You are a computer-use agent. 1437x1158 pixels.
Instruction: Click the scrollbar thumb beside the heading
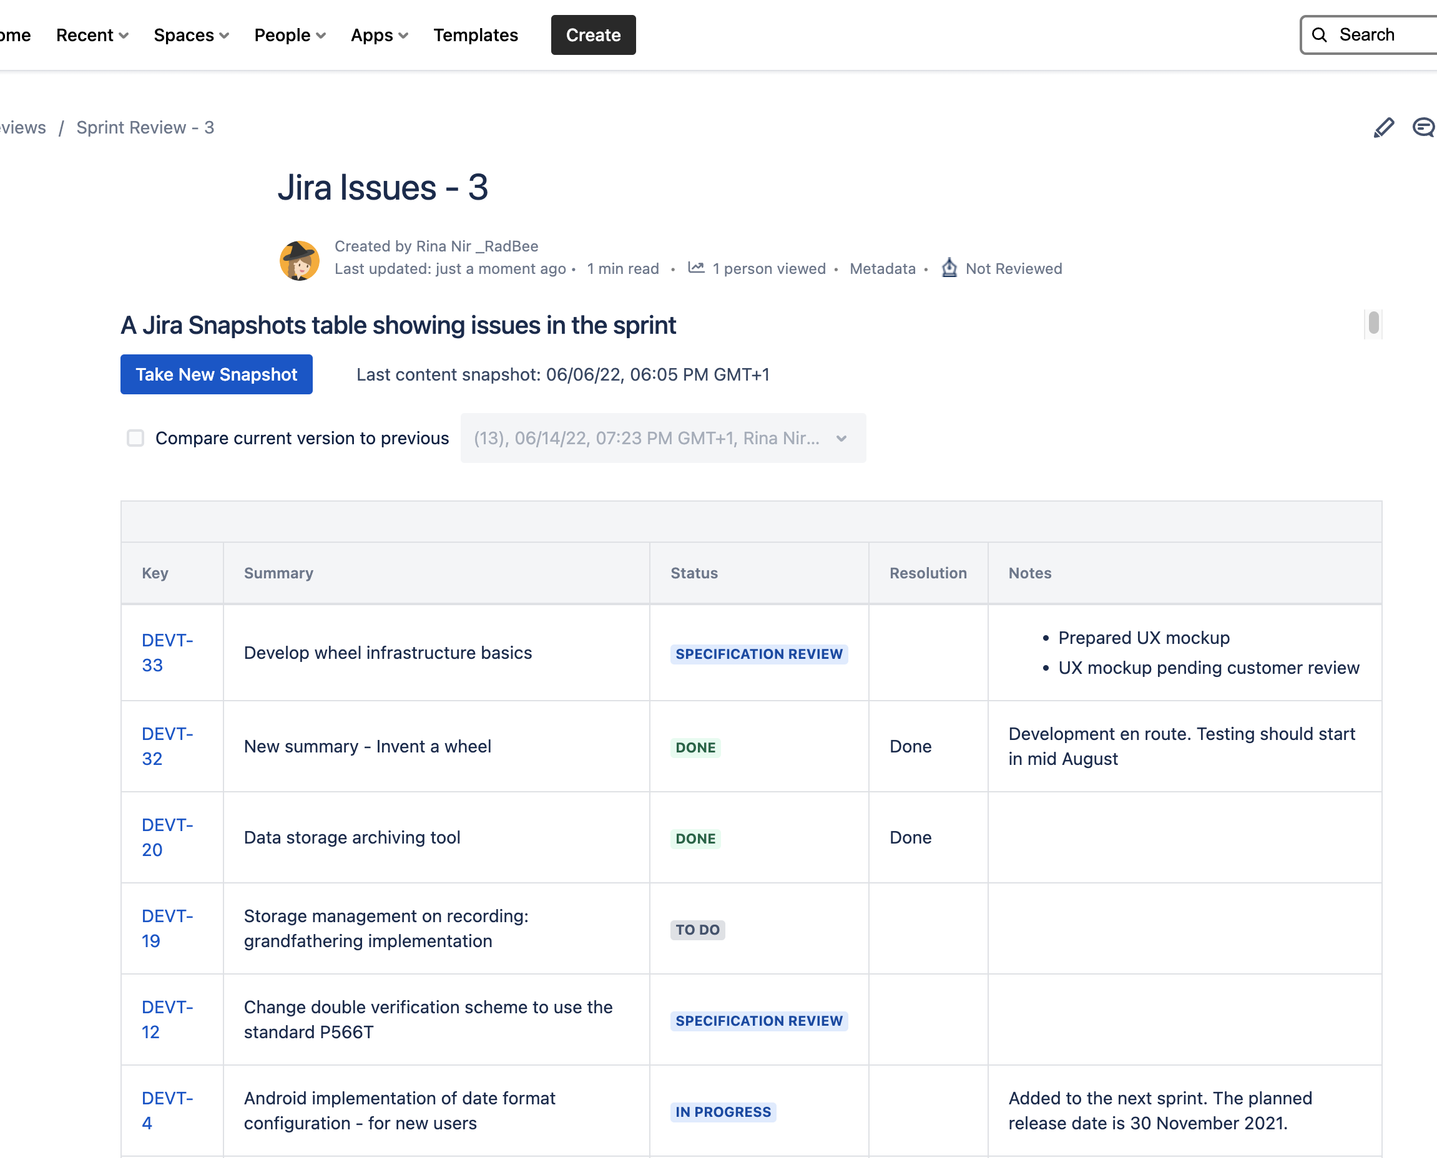(1373, 323)
